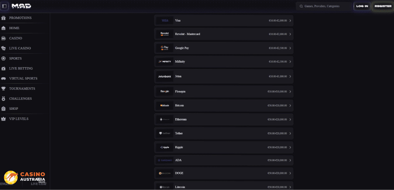Screen dimensions: 394x190
Task: Click the VIP Levels crown icon
Action: (3, 119)
